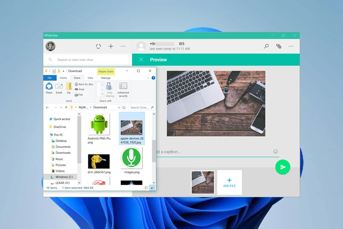Start a new chat with plus icon
Screen dimensions: 343x229
111,46
